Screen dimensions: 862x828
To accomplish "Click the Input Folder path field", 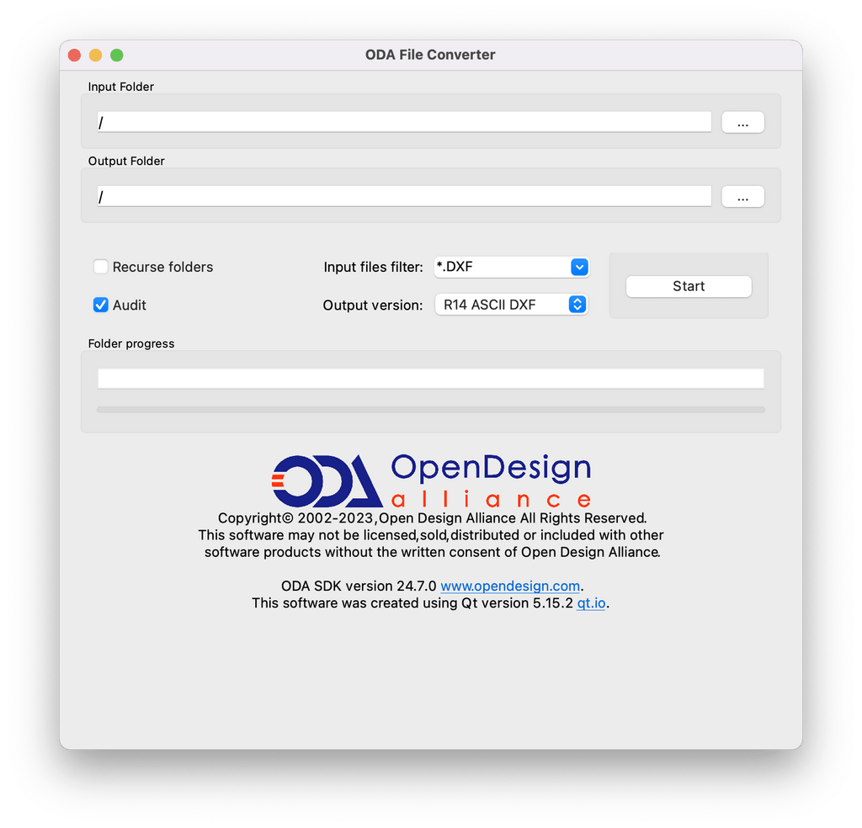I will coord(404,122).
